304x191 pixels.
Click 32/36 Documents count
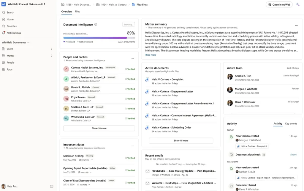coord(126,42)
